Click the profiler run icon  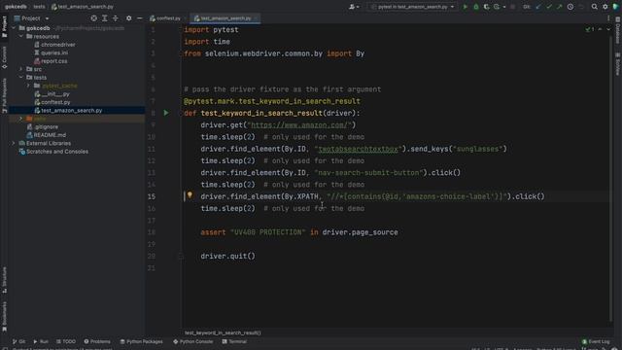(497, 7)
